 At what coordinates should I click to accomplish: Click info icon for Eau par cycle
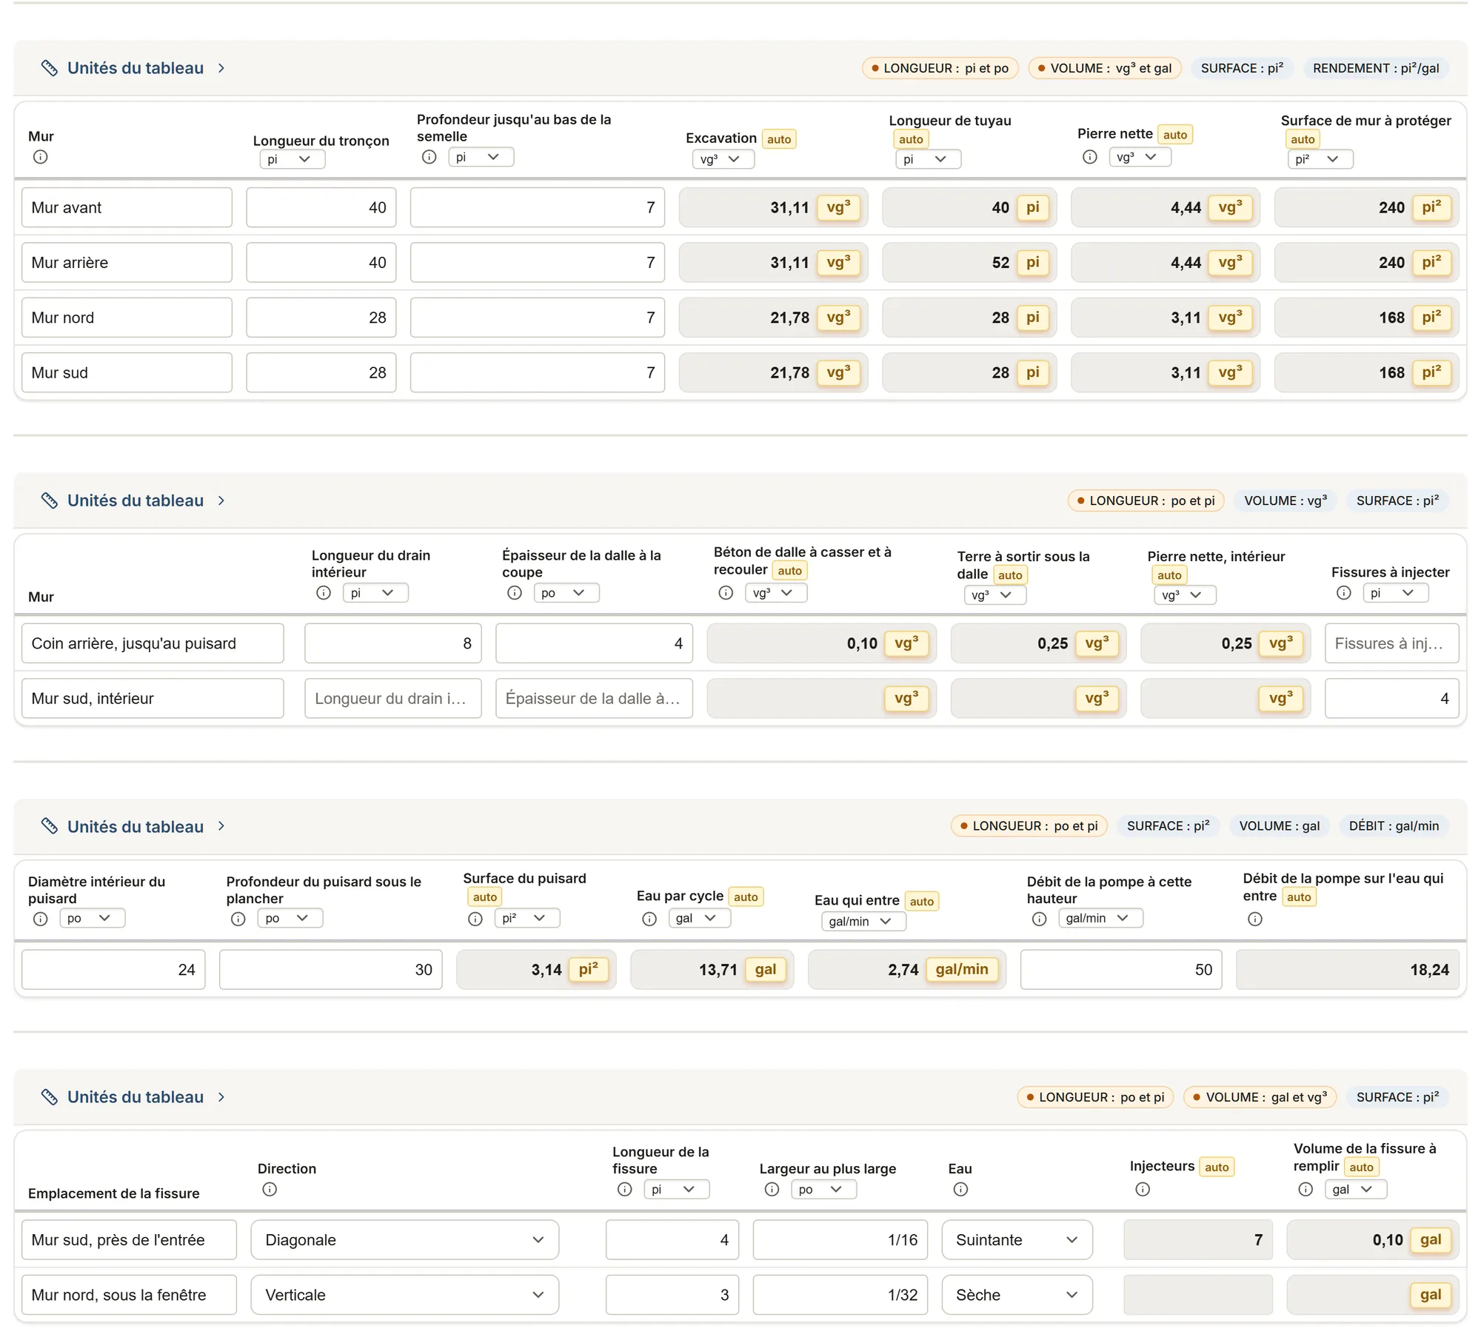point(649,919)
